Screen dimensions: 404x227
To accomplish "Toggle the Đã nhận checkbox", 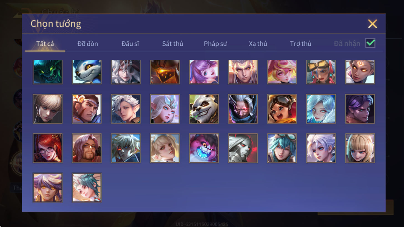I will click(370, 43).
